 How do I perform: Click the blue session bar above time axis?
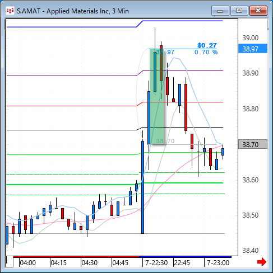[185, 257]
